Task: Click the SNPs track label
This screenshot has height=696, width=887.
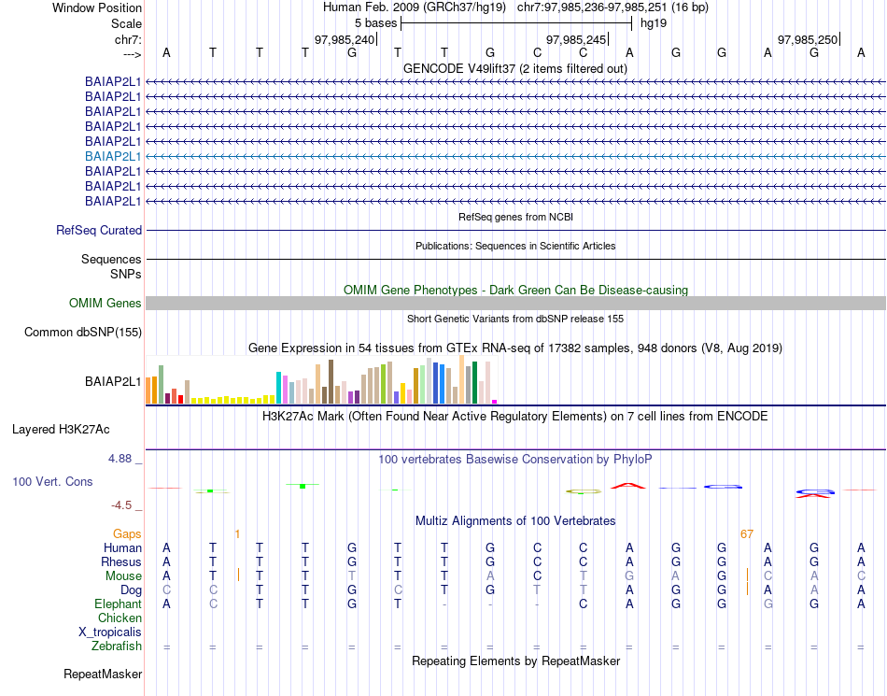Action: coord(126,274)
